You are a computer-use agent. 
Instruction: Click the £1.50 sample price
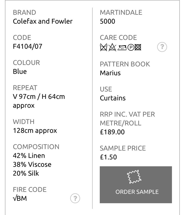coord(108,157)
